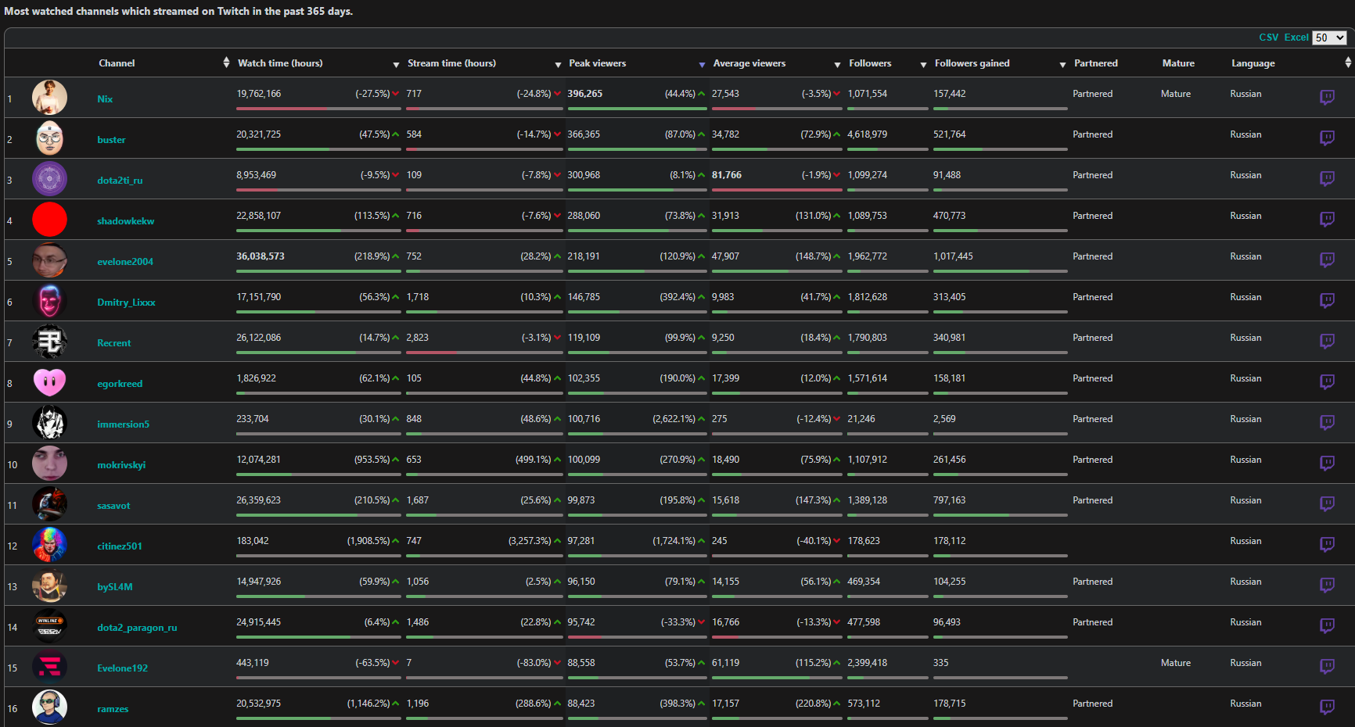Viewport: 1355px width, 727px height.
Task: Visit the shadowkekw channel link
Action: 125,221
